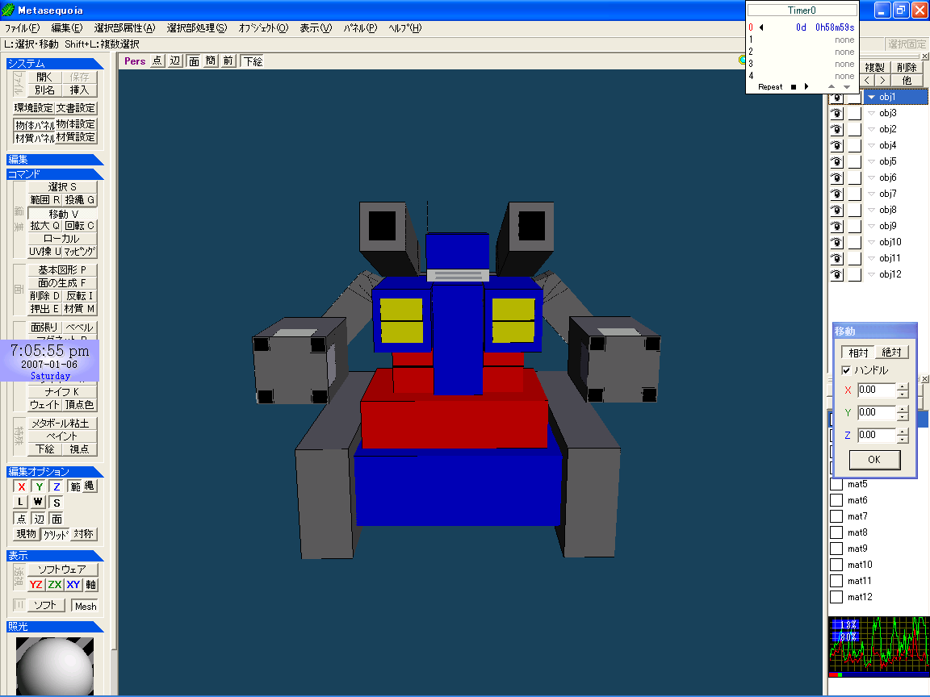
Task: Switch view to YZ plane
Action: tap(36, 584)
